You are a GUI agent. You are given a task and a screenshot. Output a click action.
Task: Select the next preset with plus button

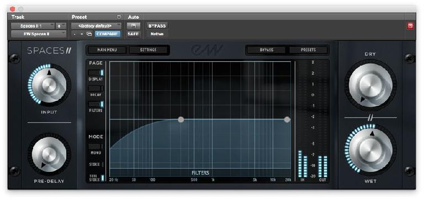click(x=82, y=34)
